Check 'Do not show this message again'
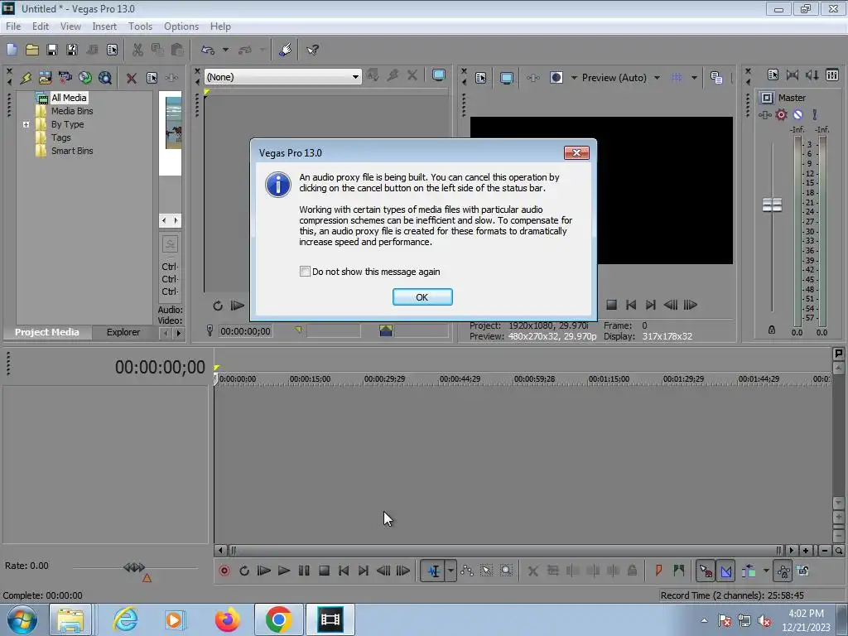Image resolution: width=848 pixels, height=636 pixels. tap(305, 272)
